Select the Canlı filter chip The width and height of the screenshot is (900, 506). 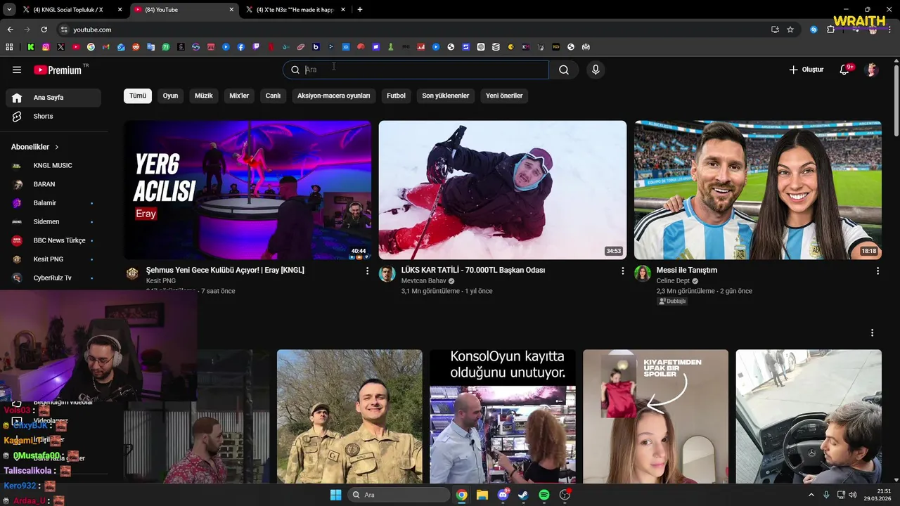tap(273, 96)
